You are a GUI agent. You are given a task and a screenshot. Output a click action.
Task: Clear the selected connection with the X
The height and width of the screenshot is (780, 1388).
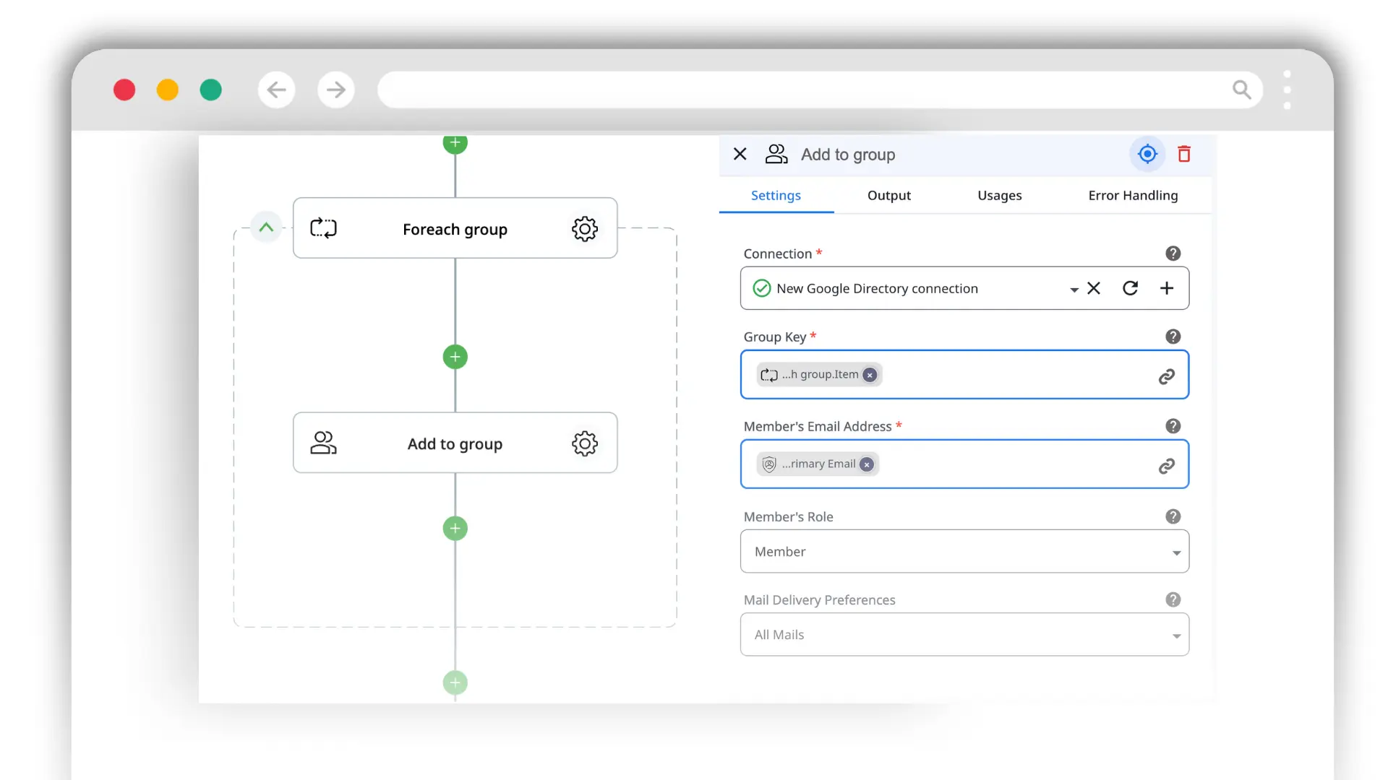coord(1093,288)
